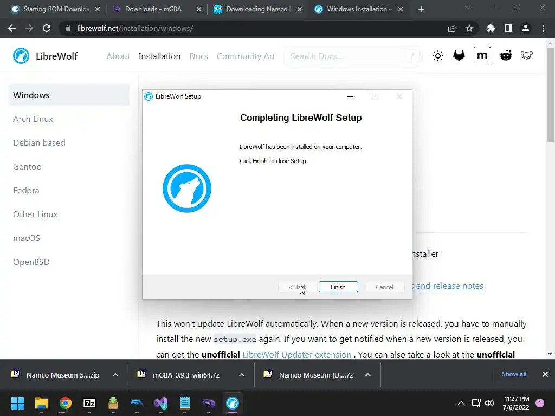The height and width of the screenshot is (416, 555).
Task: Open volume control in system tray
Action: coord(489,403)
